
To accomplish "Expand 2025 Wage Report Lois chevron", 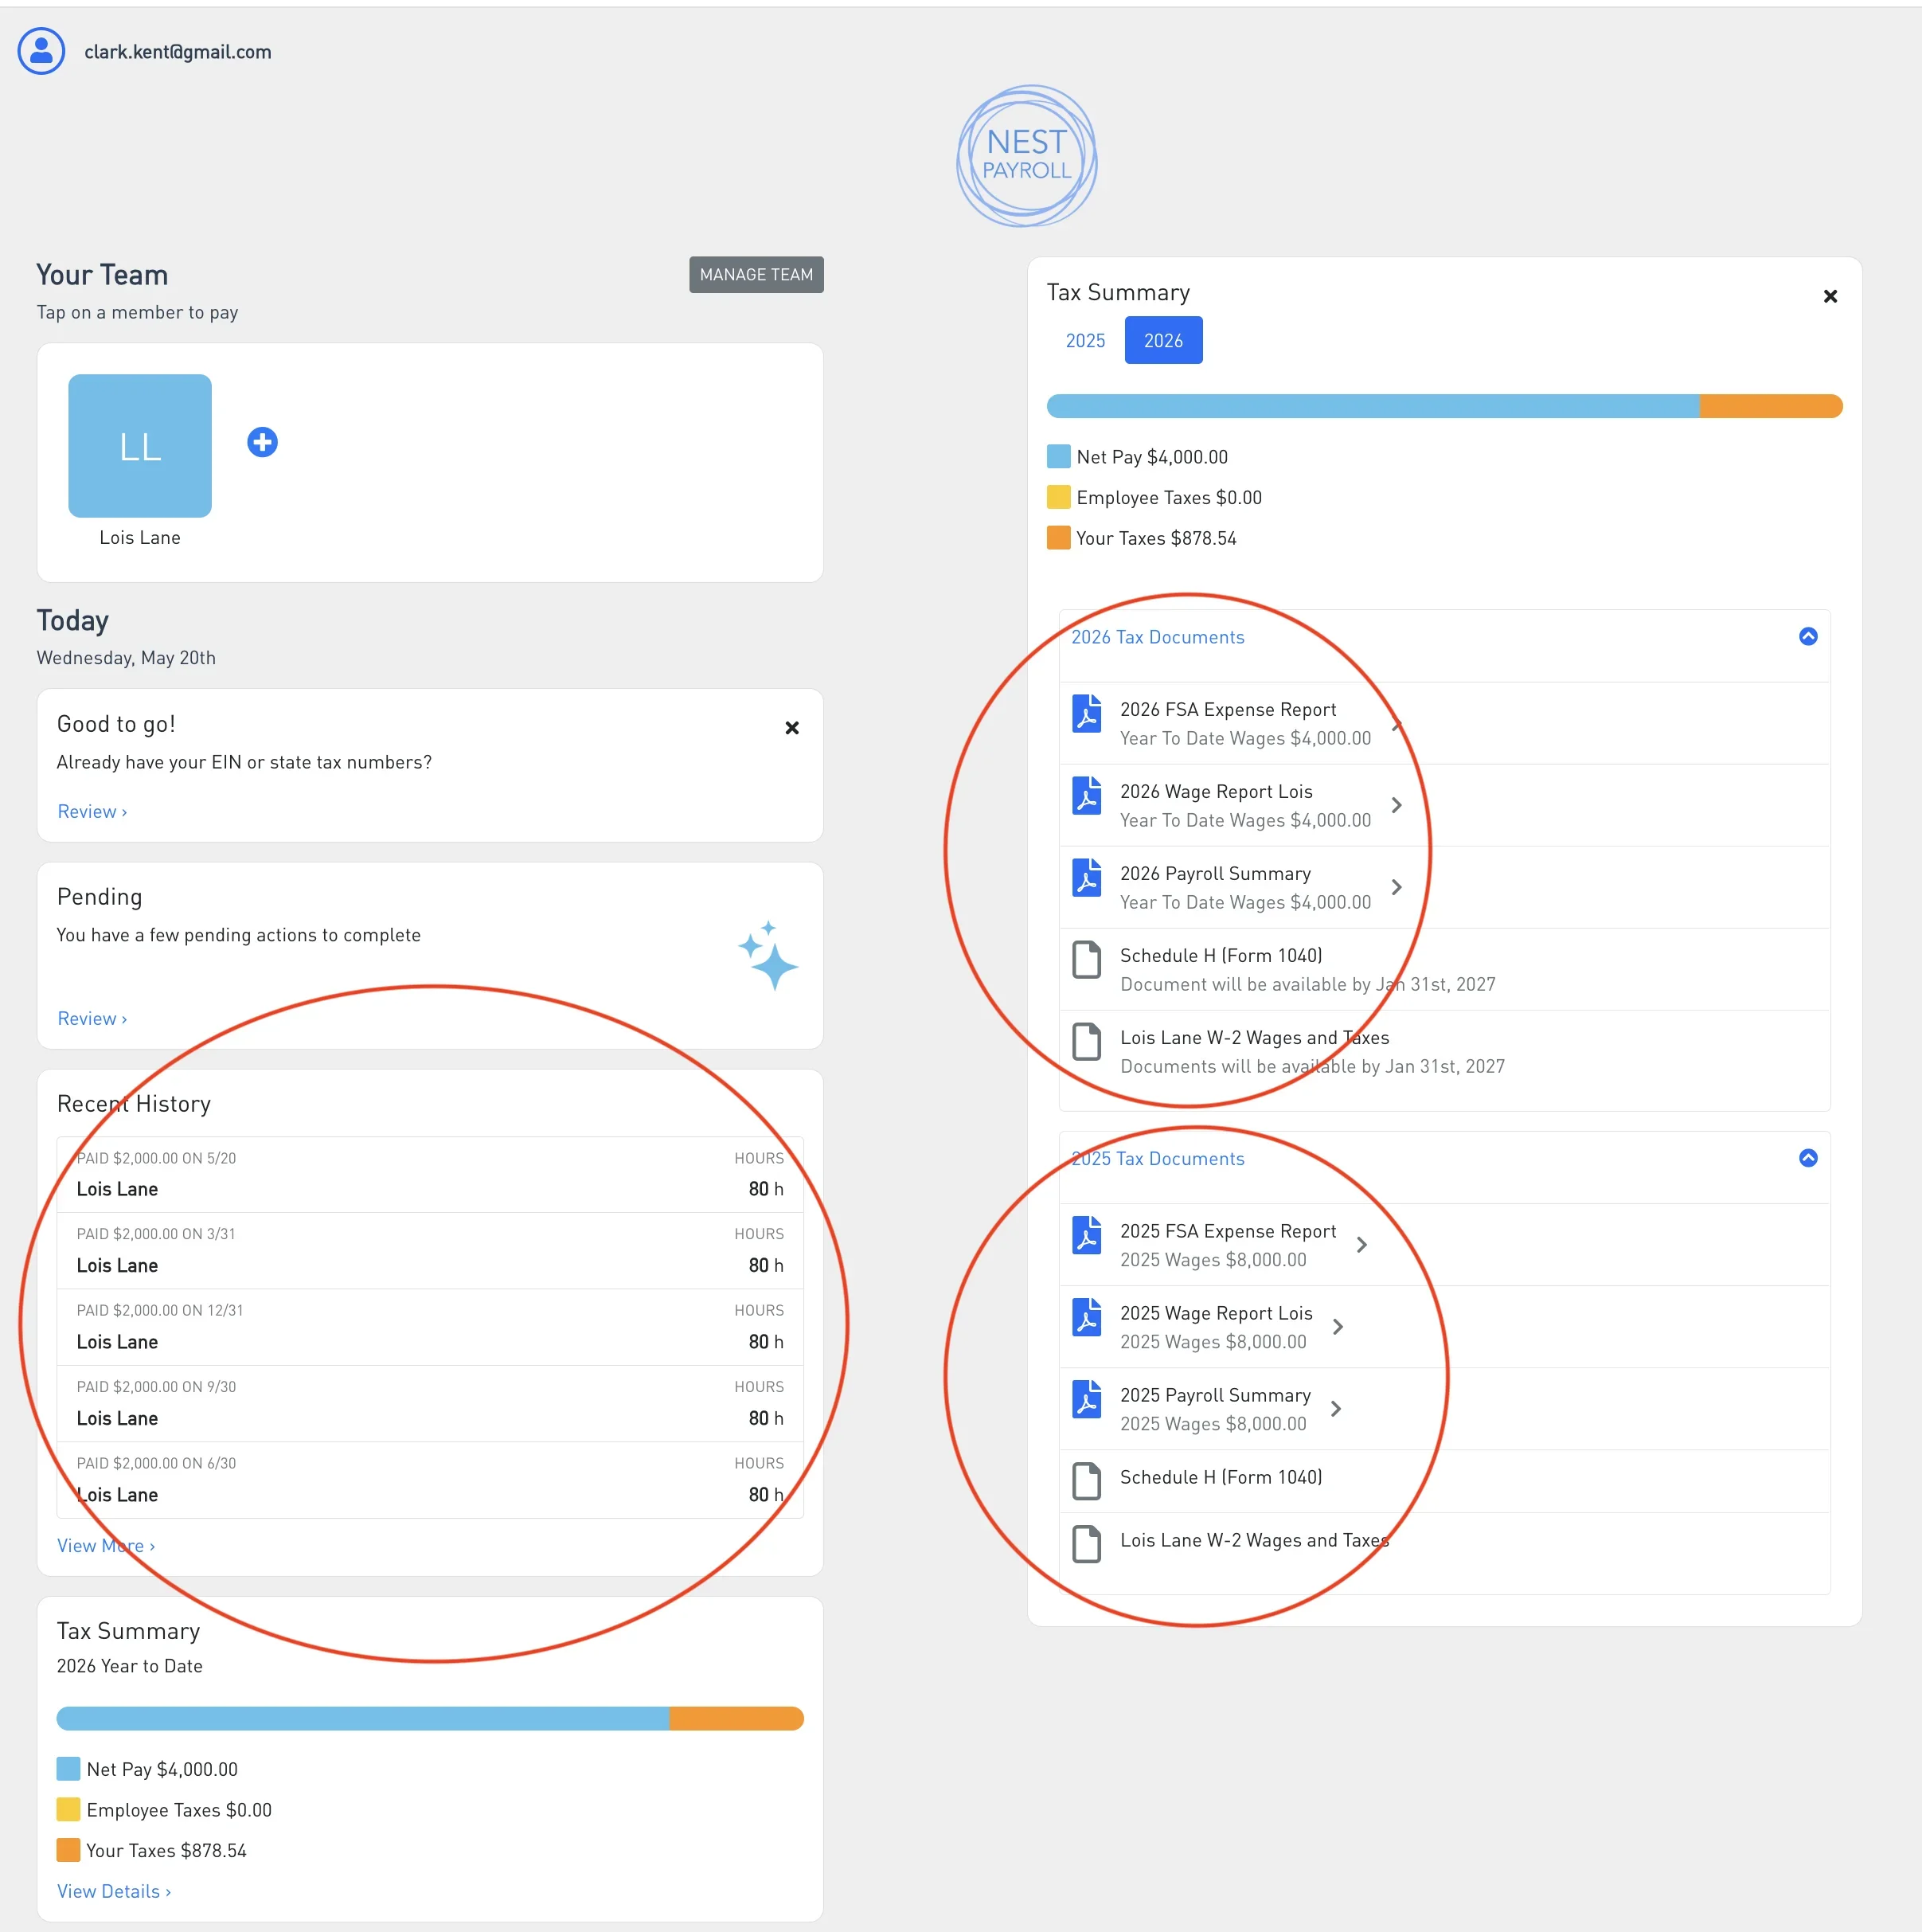I will pos(1338,1327).
